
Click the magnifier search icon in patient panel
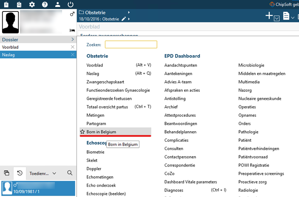(x=70, y=173)
